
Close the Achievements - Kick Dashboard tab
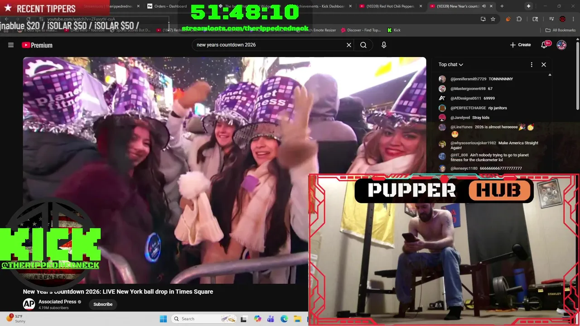(x=350, y=6)
